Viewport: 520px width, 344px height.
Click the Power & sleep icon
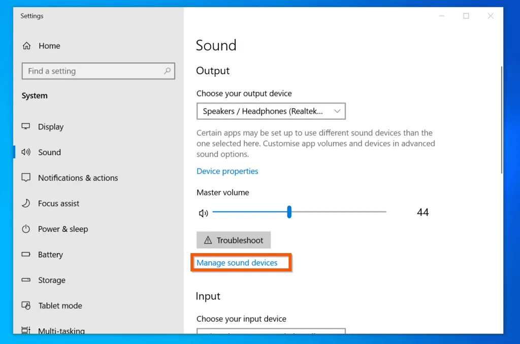pos(25,229)
